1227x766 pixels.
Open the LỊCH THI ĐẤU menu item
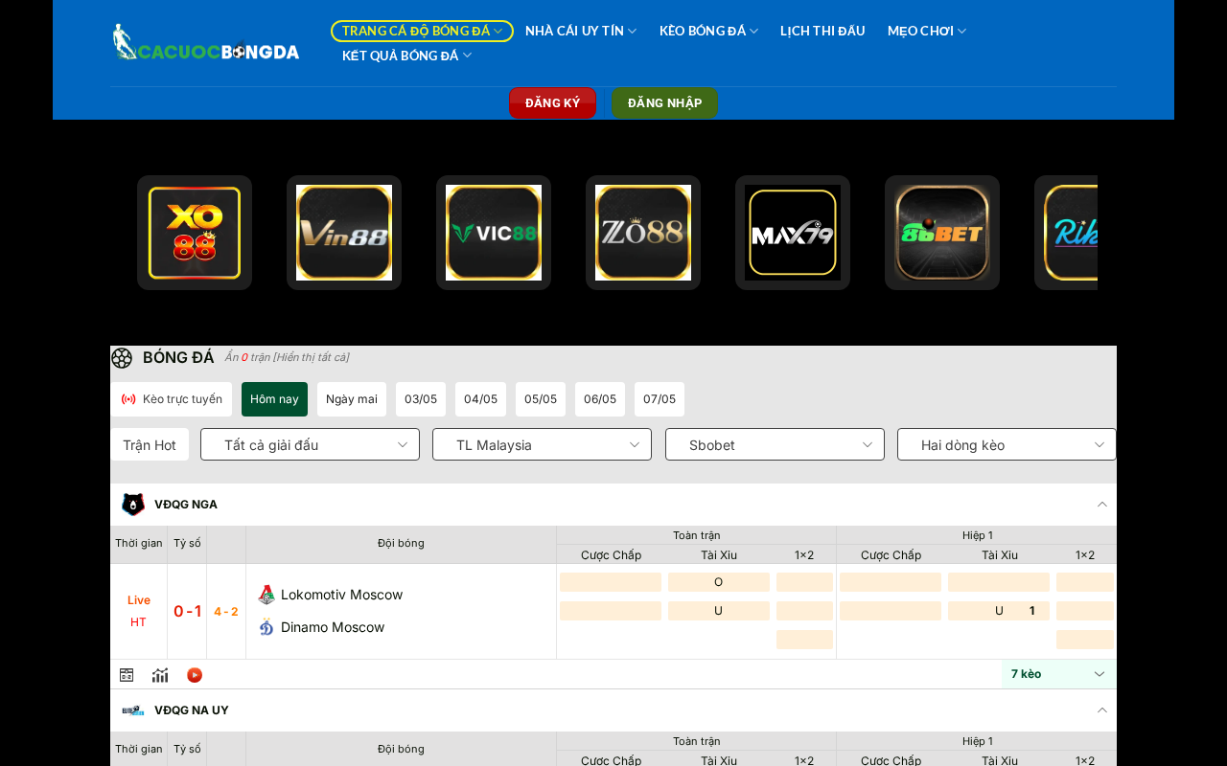pyautogui.click(x=822, y=31)
